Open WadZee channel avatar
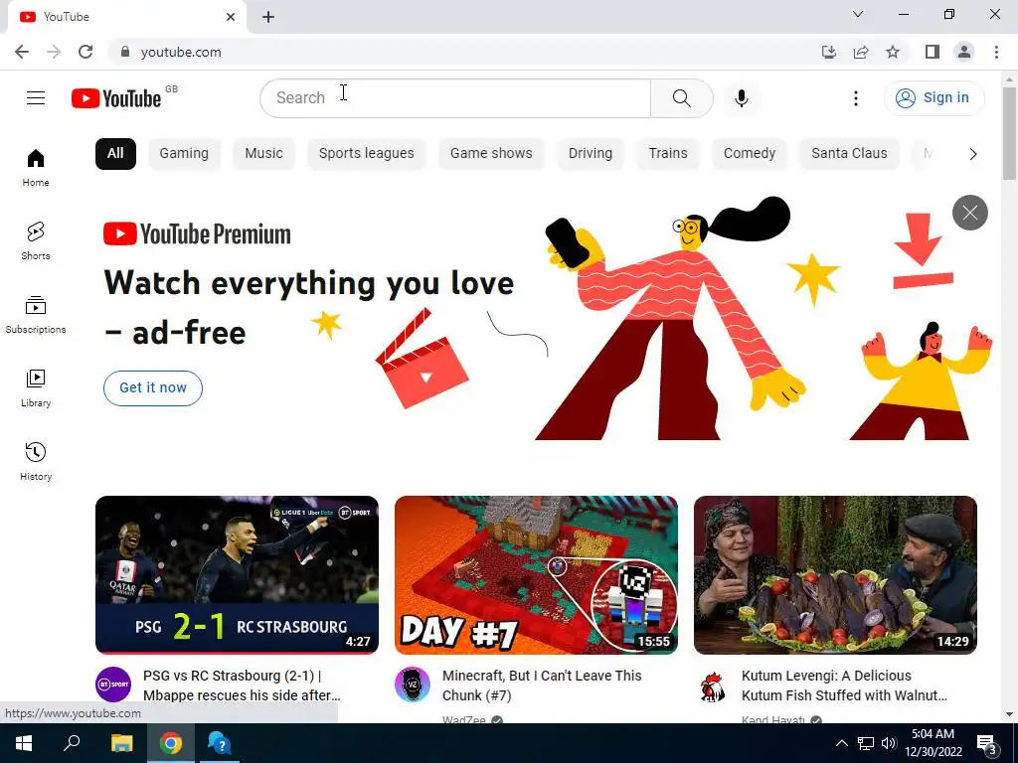 pos(413,684)
